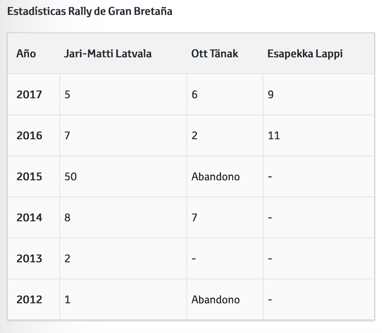Select the 'Jari-Matti Latvala' column header
Viewport: 382px width, 333px height.
pos(108,54)
